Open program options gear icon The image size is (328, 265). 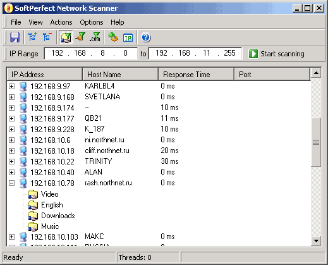click(x=113, y=37)
